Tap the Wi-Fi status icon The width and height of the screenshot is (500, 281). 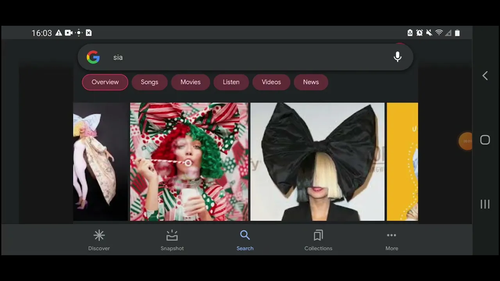pos(439,33)
